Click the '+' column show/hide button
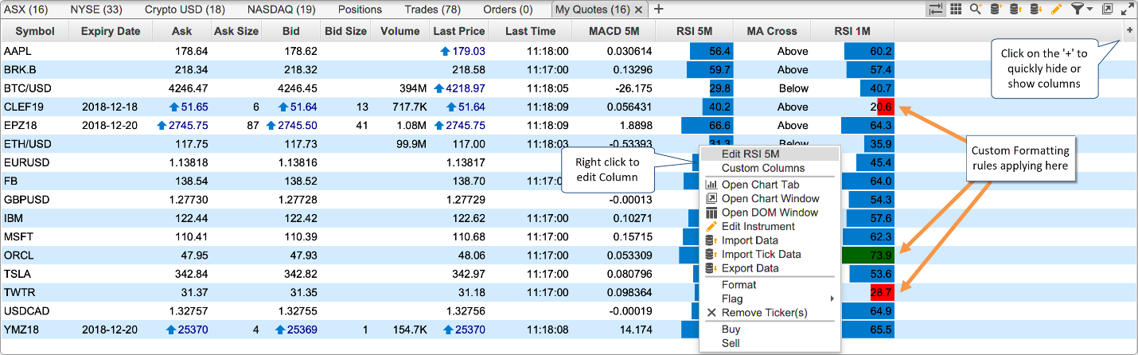This screenshot has width=1138, height=355. pyautogui.click(x=1129, y=30)
